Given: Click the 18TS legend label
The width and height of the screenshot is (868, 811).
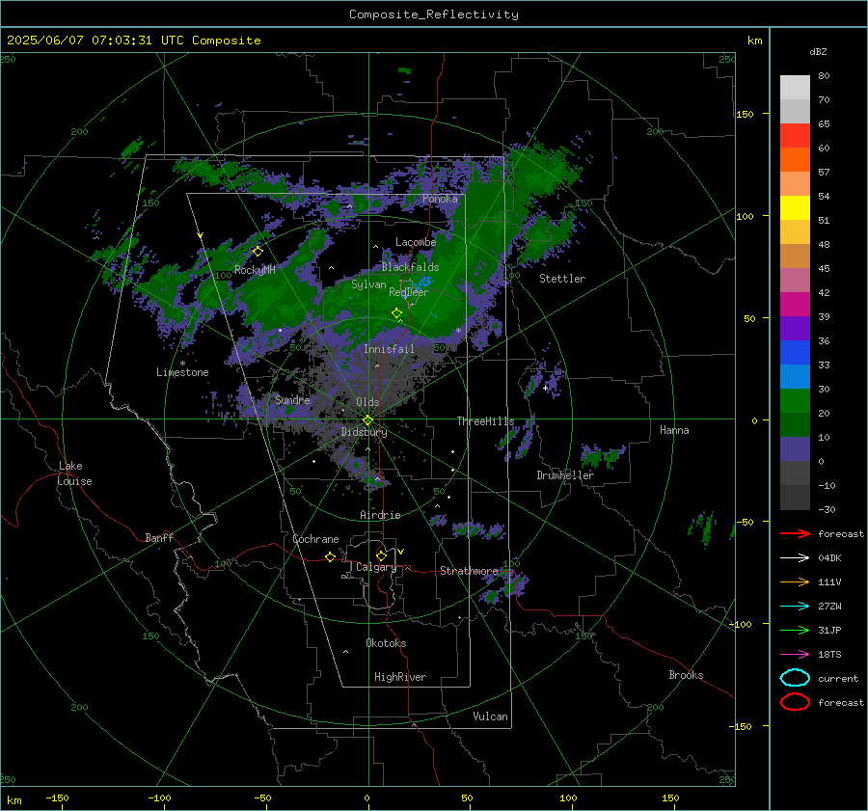Looking at the screenshot, I should click(829, 655).
